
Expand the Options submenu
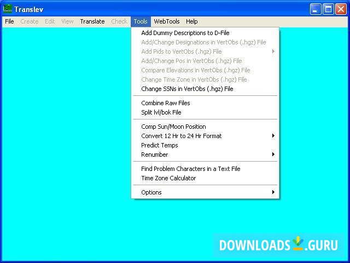pos(205,192)
